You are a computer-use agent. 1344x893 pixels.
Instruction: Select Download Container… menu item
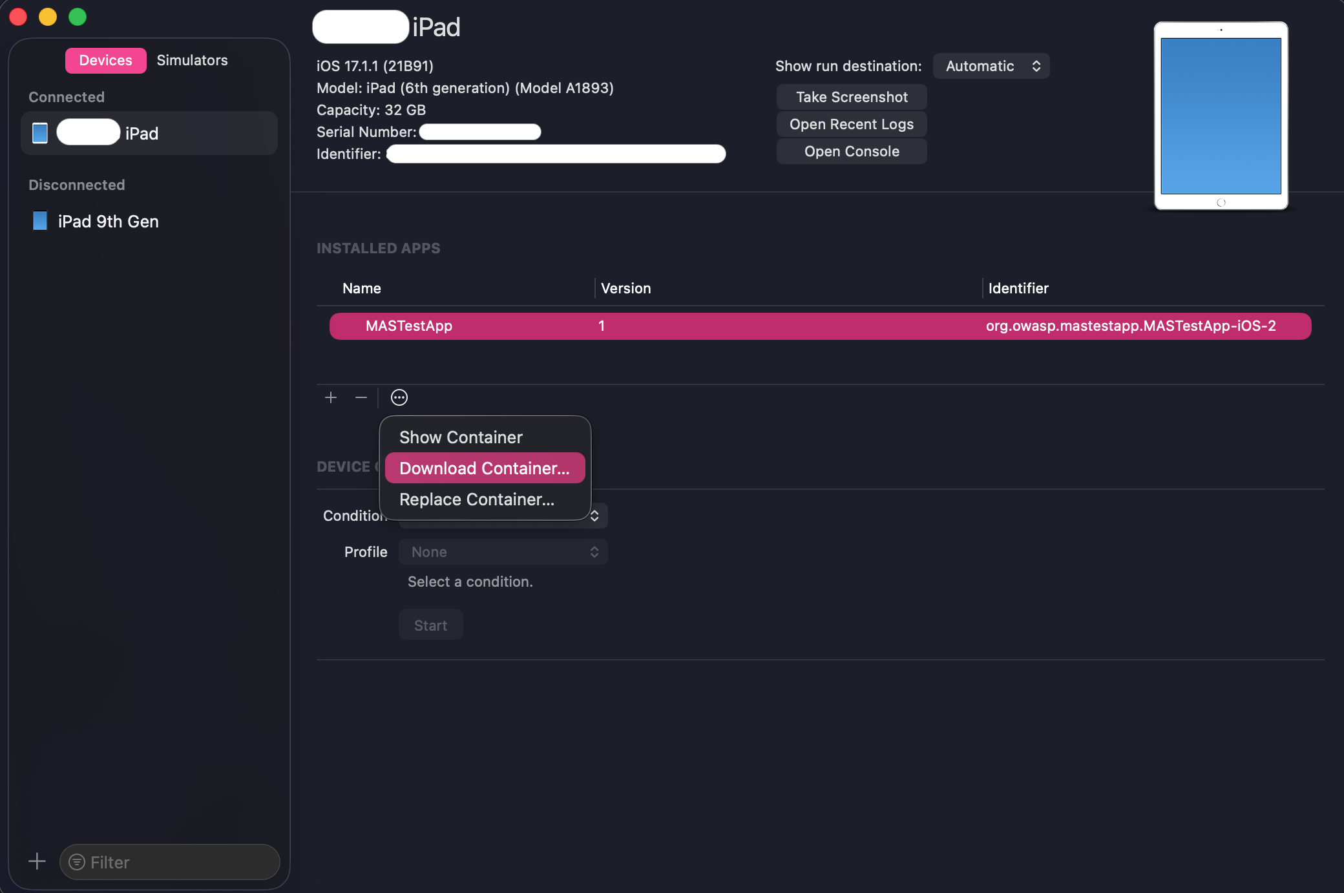click(485, 468)
